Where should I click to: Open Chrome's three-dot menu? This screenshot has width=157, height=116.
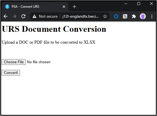[x=152, y=16]
